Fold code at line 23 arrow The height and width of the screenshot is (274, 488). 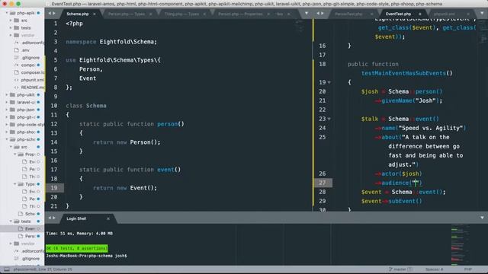pos(329,119)
